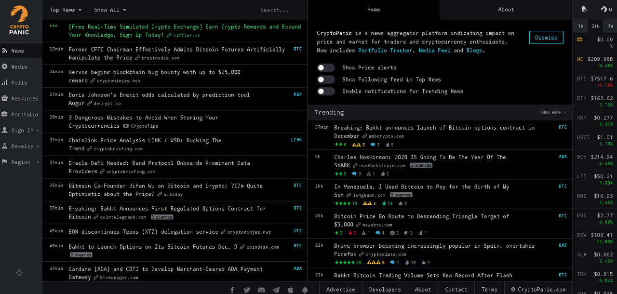The width and height of the screenshot is (617, 294).
Task: Select the 7d price change tab
Action: [610, 26]
